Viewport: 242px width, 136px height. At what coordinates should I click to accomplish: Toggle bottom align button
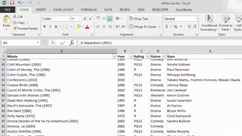(110, 19)
